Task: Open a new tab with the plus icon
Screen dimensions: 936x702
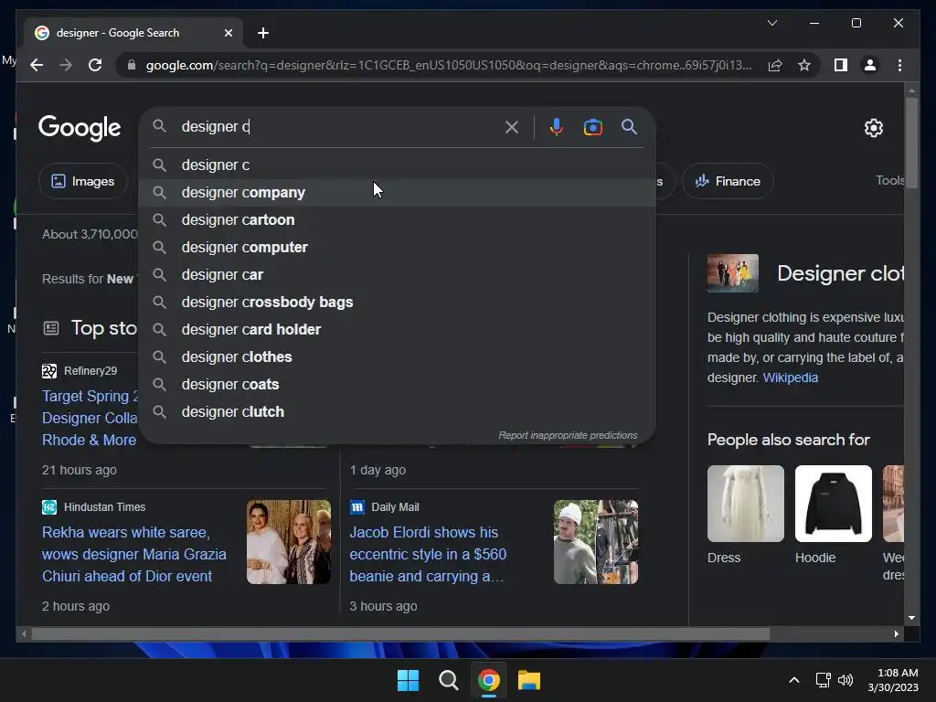Action: click(263, 33)
